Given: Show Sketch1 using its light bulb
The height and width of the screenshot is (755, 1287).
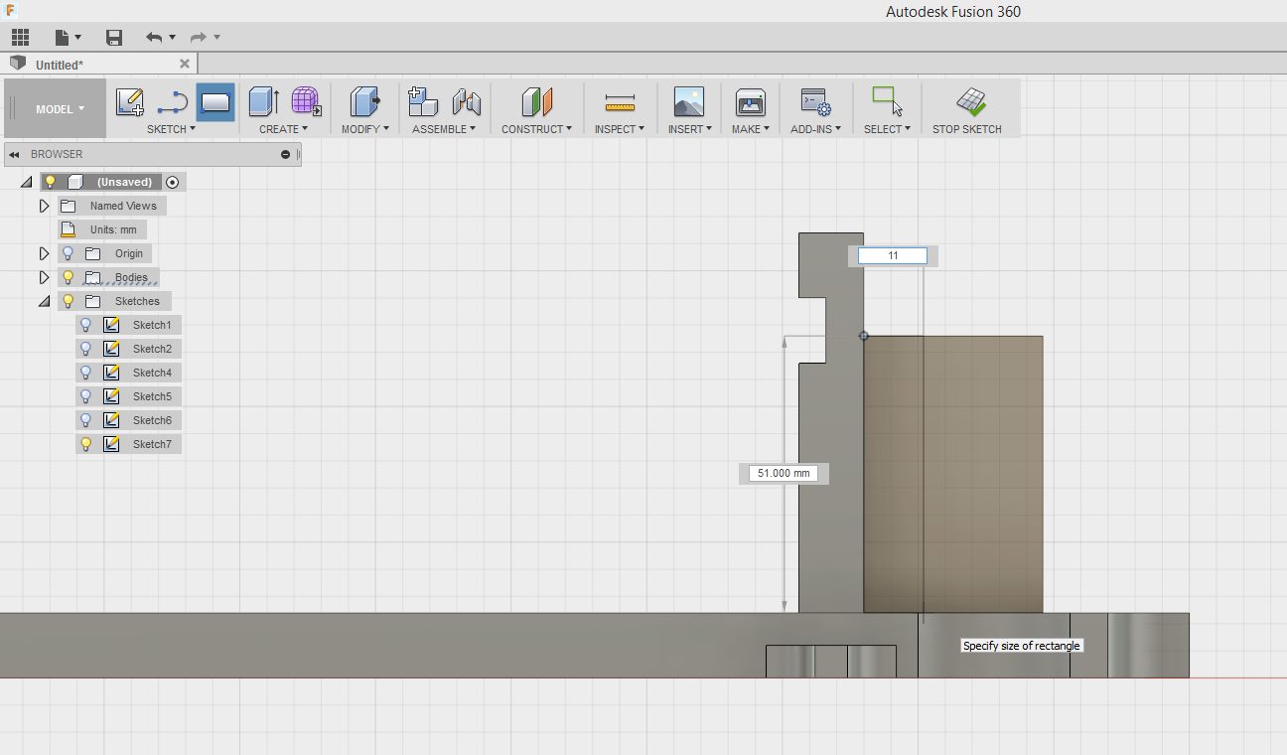Looking at the screenshot, I should [x=85, y=325].
